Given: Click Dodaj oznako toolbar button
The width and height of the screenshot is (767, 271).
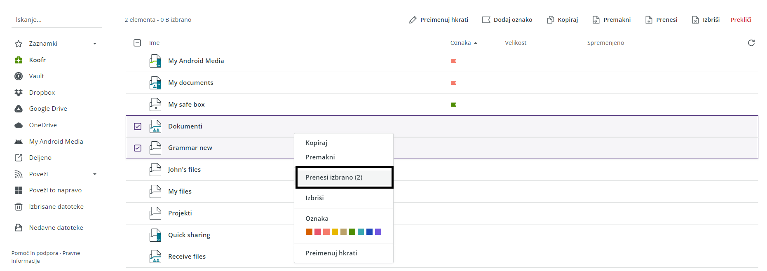Looking at the screenshot, I should tap(507, 20).
